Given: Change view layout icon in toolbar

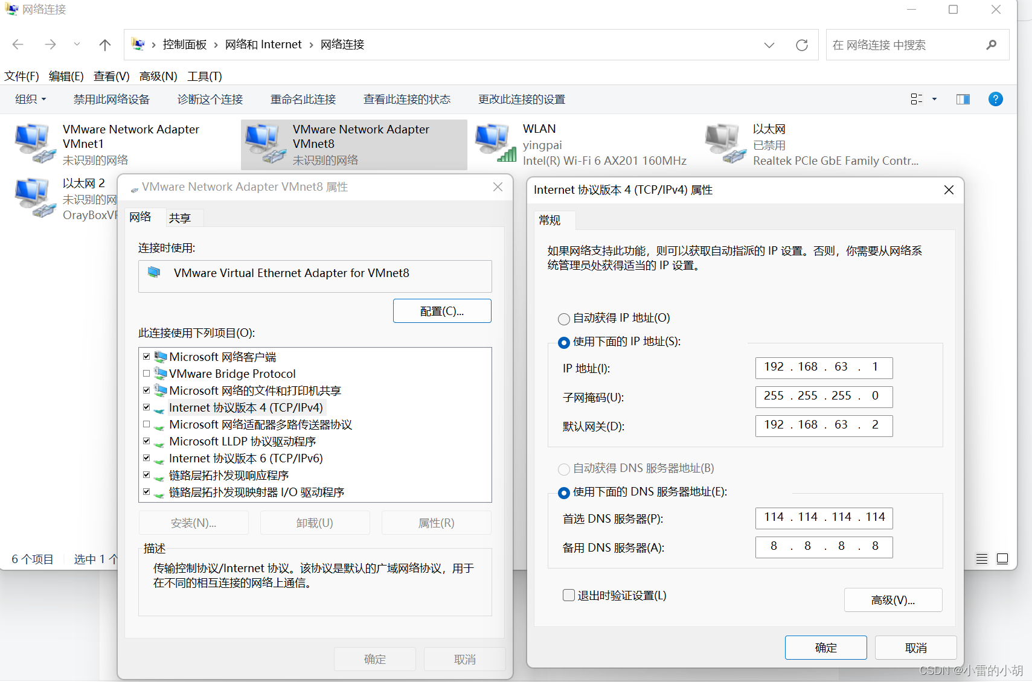Looking at the screenshot, I should tap(917, 99).
